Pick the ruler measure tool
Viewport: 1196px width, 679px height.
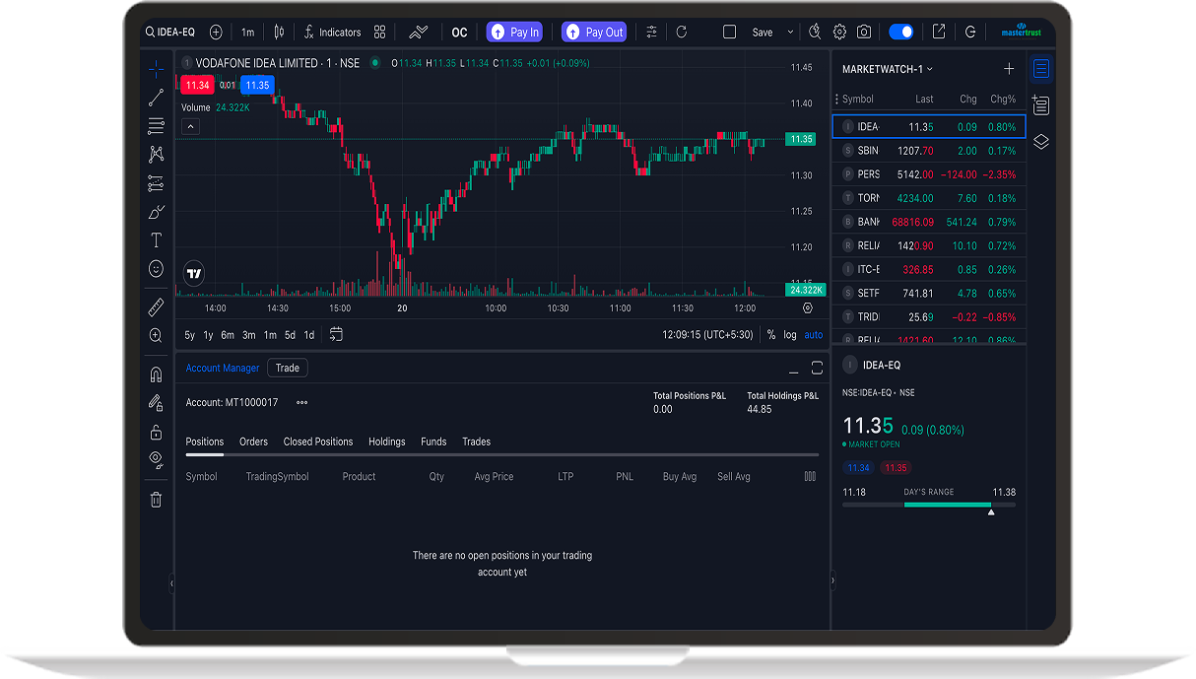click(x=156, y=308)
